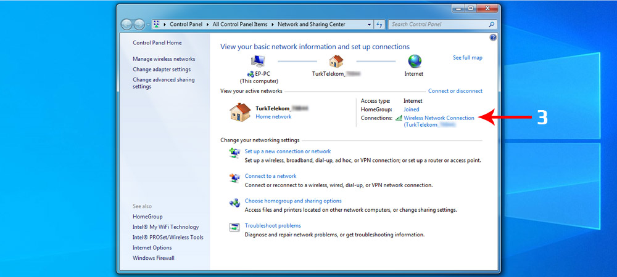
Task: Select the Network and Sharing Center breadcrumb
Action: (311, 25)
